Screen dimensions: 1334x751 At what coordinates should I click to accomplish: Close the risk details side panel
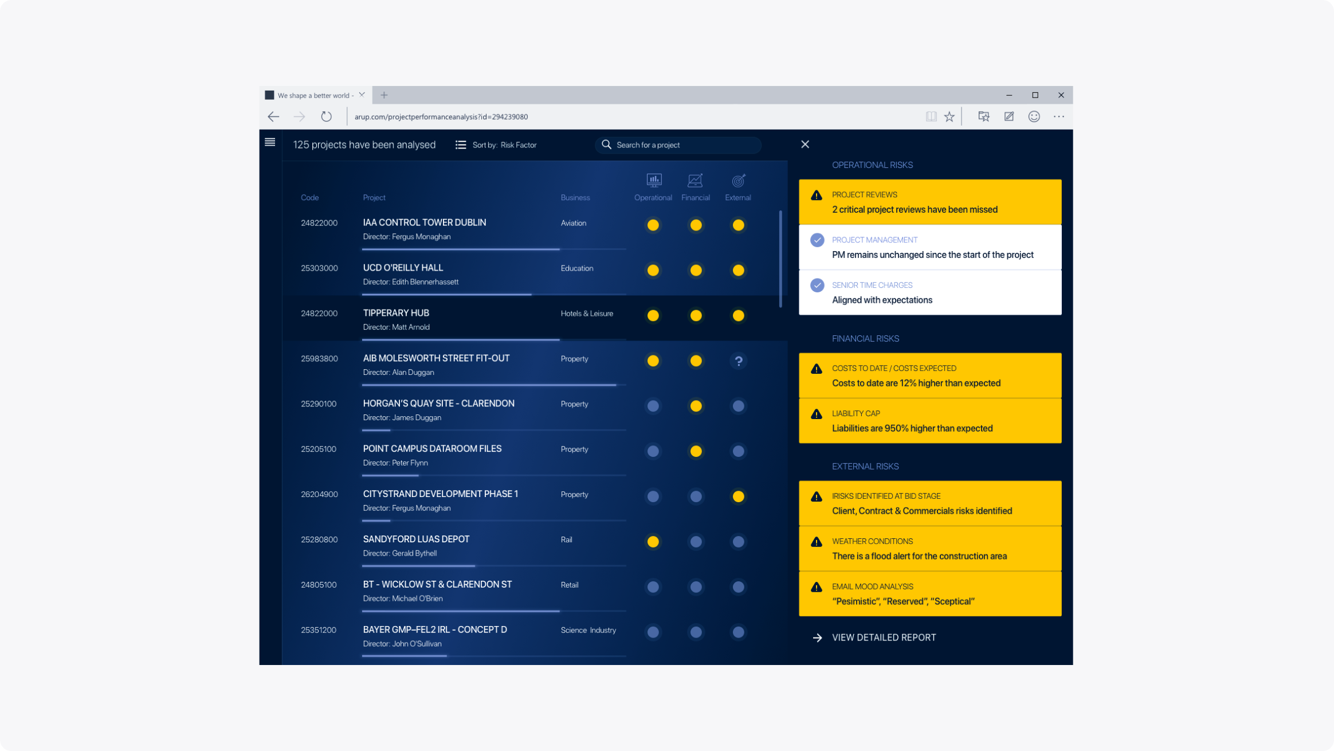pyautogui.click(x=805, y=144)
